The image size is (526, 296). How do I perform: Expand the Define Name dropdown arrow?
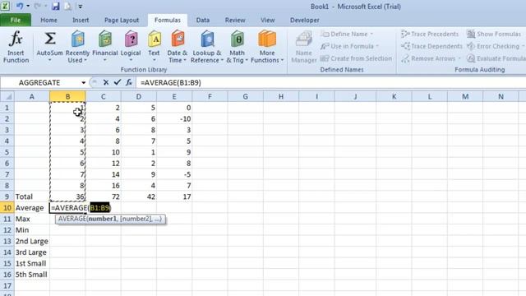click(x=371, y=35)
